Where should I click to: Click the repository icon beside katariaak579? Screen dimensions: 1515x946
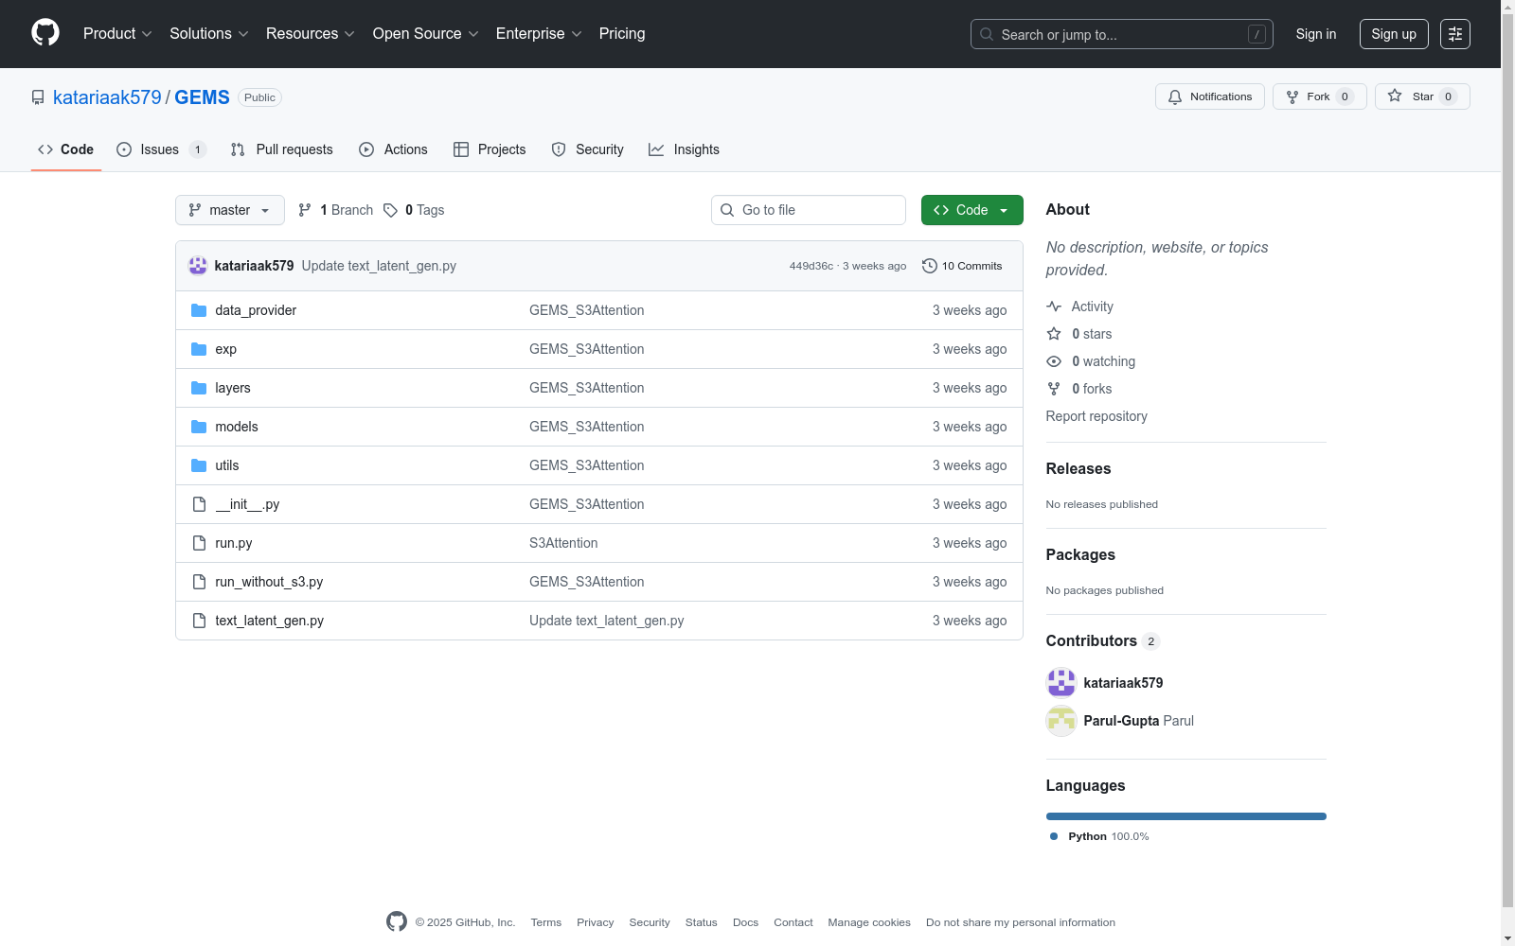(38, 97)
